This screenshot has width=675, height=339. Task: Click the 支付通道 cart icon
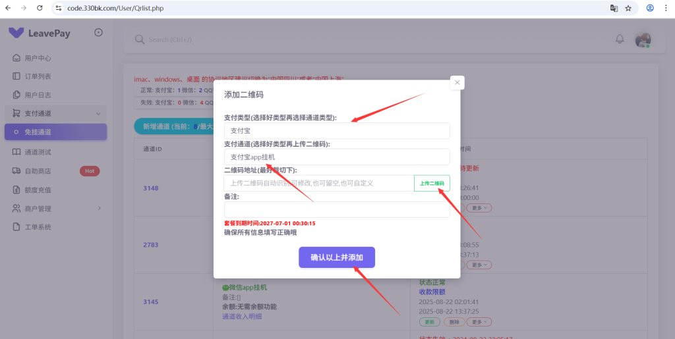tap(16, 113)
